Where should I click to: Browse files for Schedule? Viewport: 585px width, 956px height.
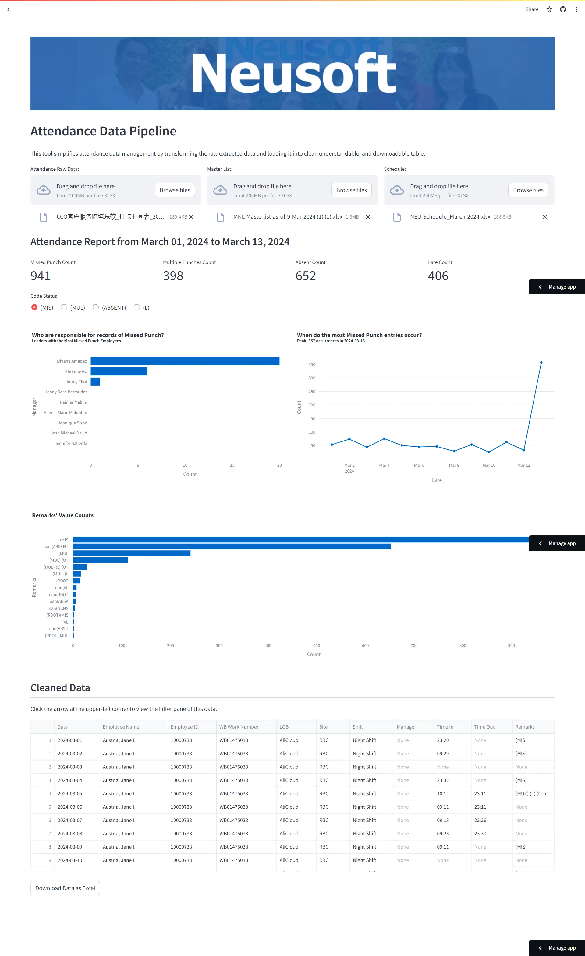[x=528, y=190]
